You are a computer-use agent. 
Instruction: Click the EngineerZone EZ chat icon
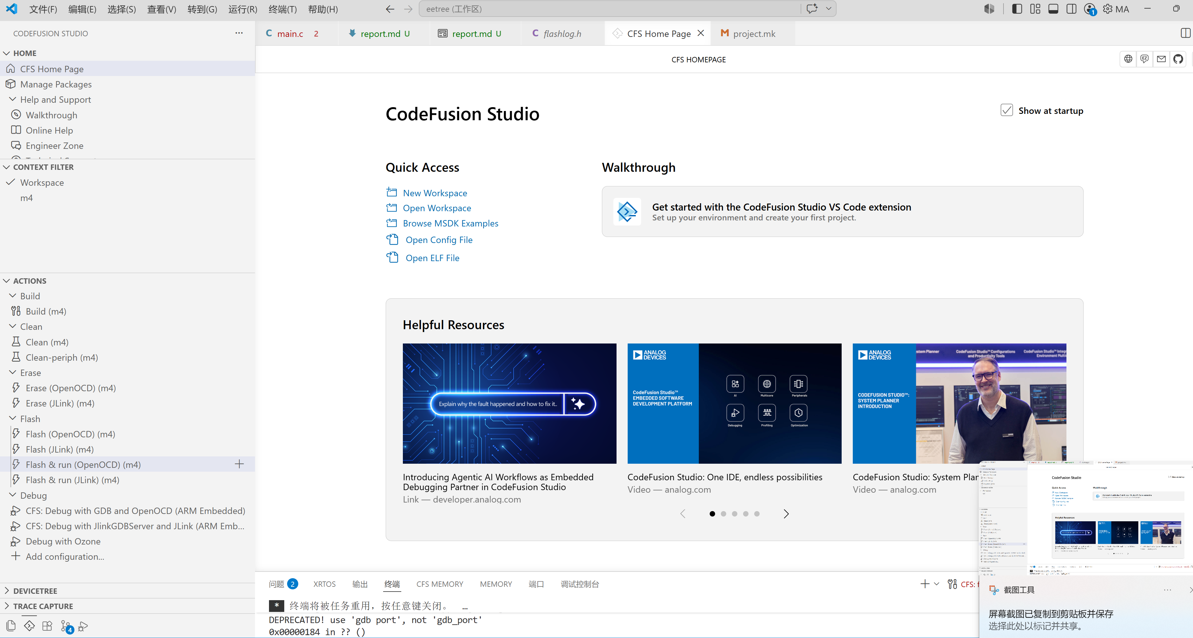coord(1145,59)
